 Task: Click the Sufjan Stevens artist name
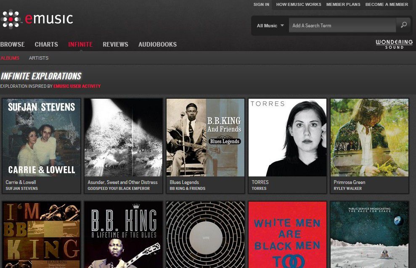tap(22, 188)
